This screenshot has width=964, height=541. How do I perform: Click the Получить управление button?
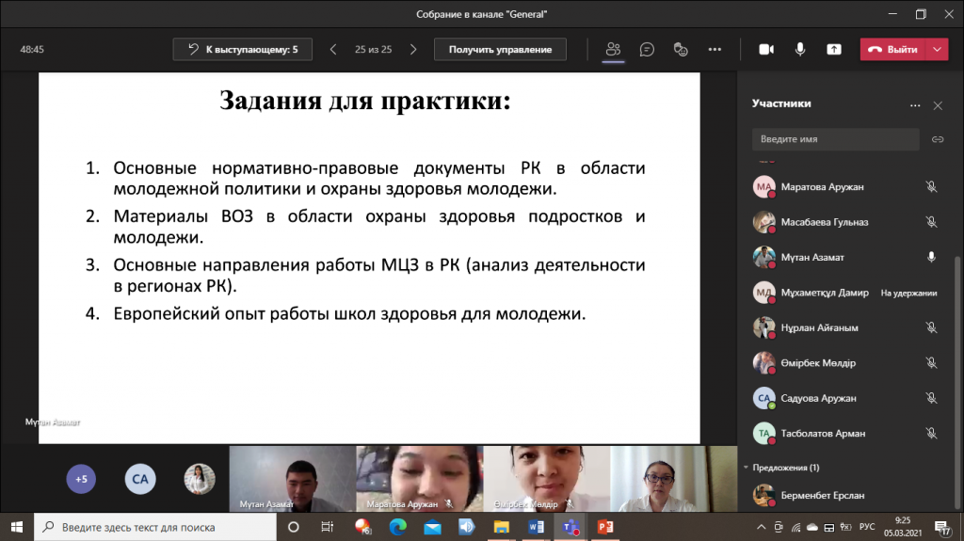pyautogui.click(x=500, y=50)
